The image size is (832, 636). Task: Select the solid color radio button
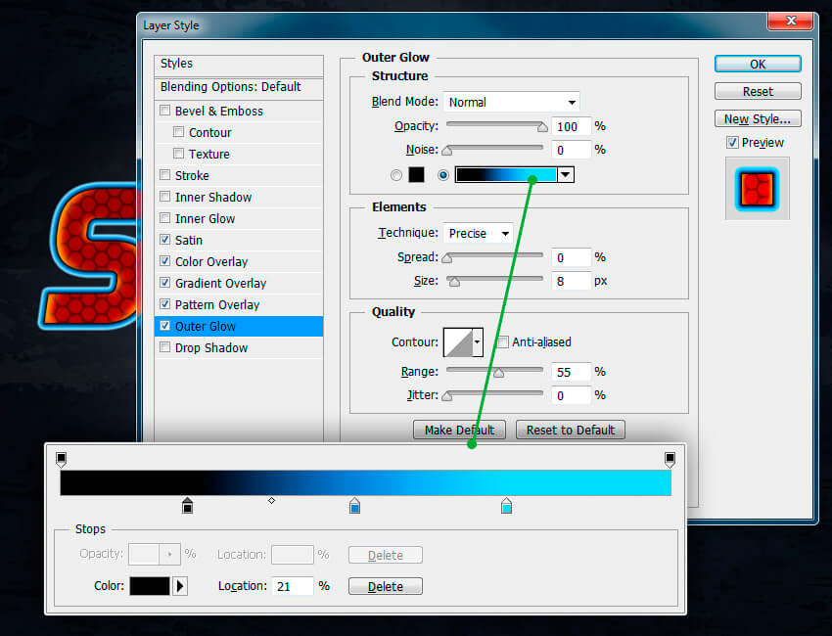pyautogui.click(x=396, y=175)
